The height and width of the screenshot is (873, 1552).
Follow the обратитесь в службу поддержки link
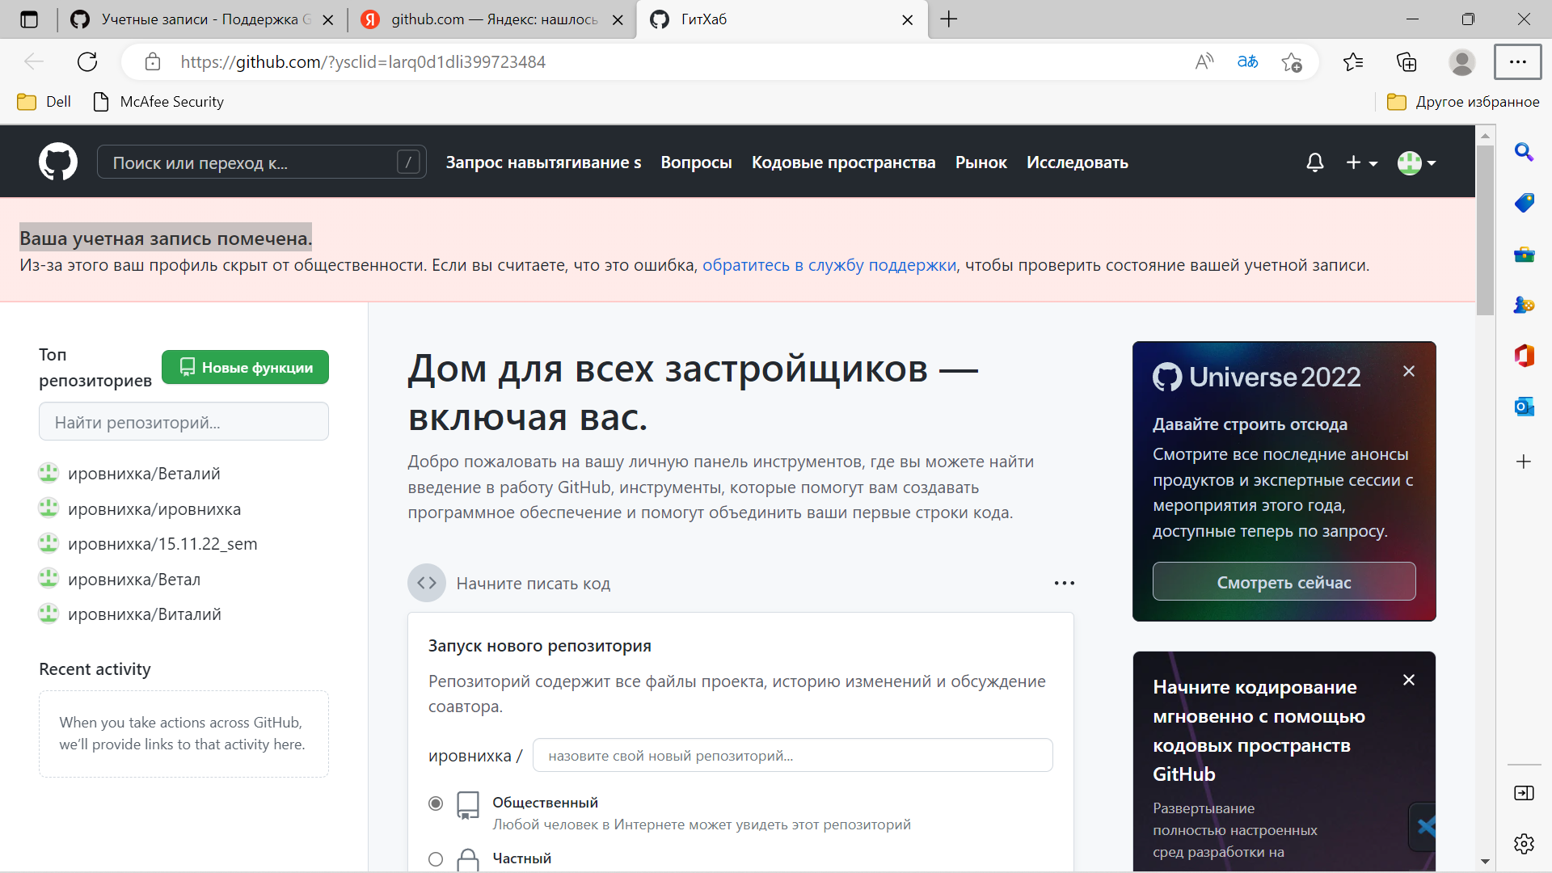[829, 265]
